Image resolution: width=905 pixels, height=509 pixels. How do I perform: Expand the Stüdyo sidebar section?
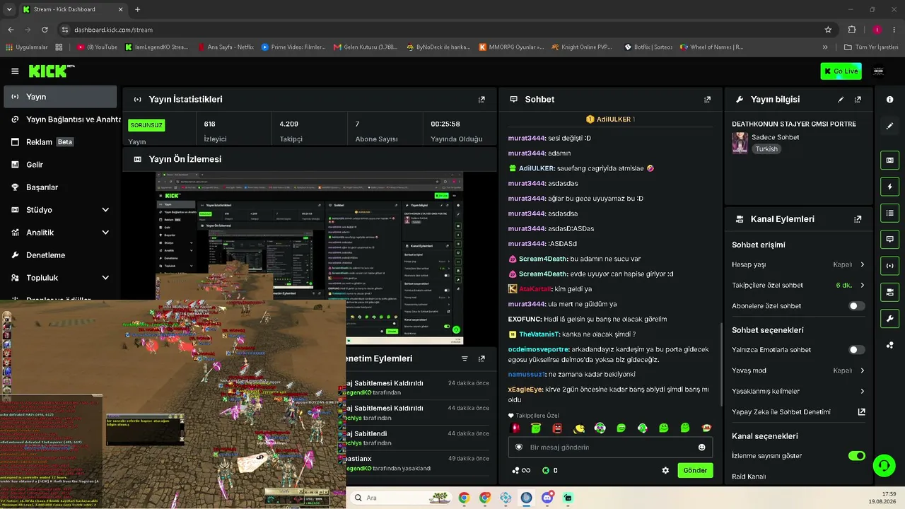(x=105, y=210)
